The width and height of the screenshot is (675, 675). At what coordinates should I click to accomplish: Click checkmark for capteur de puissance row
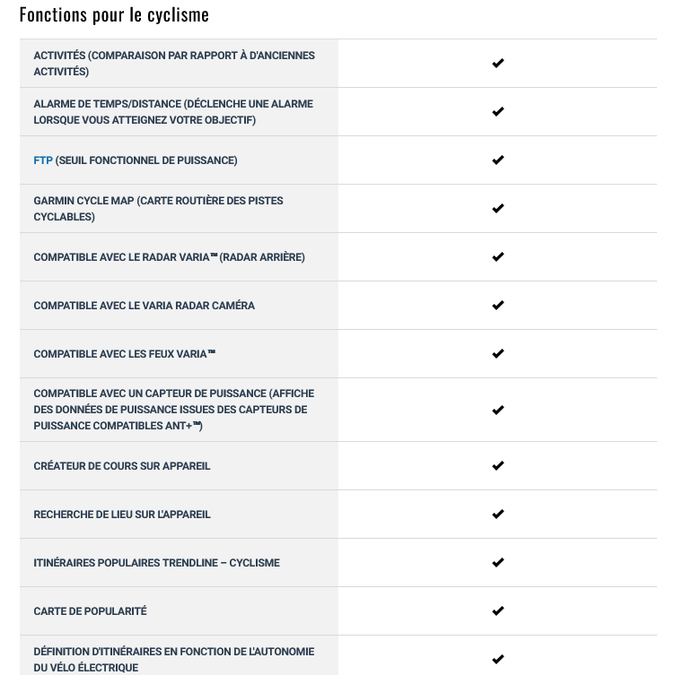[x=498, y=411]
